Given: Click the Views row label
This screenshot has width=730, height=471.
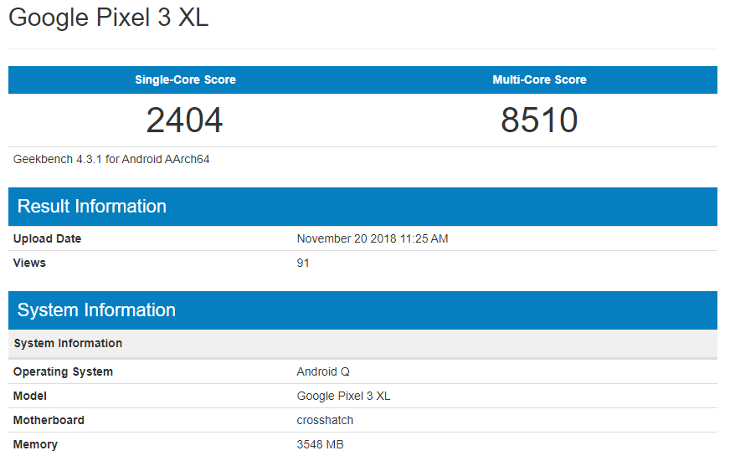Looking at the screenshot, I should tap(30, 263).
